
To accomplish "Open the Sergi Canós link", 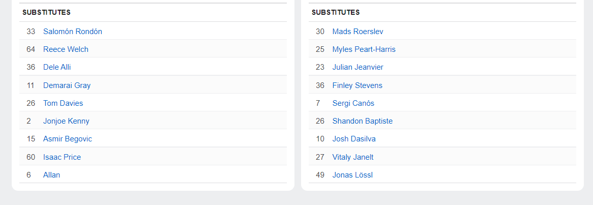I will point(353,103).
